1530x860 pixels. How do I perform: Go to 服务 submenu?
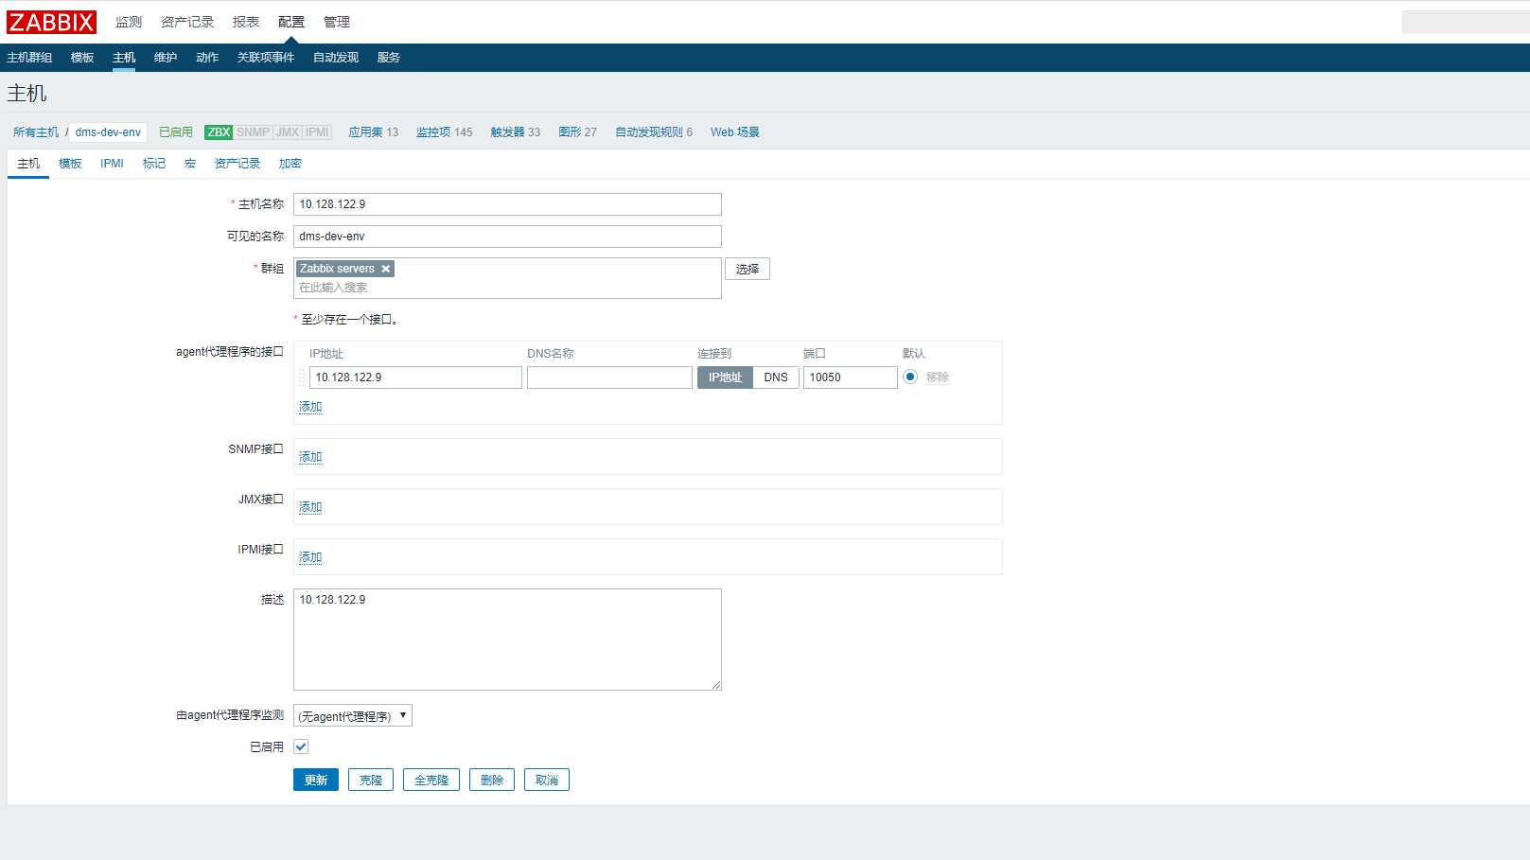pos(389,58)
